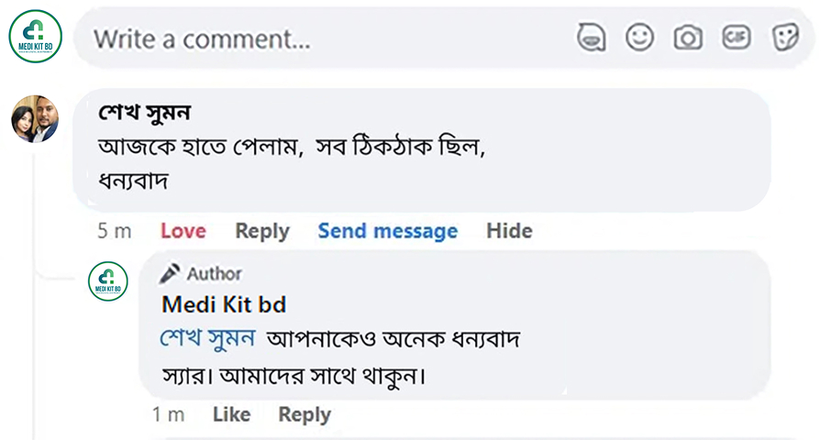The width and height of the screenshot is (831, 440).
Task: Like the Medi Kit bd reply
Action: coord(231,414)
